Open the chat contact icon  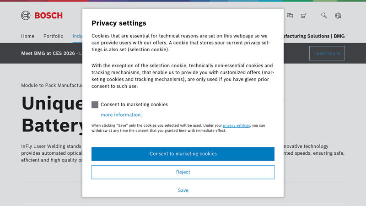click(x=290, y=16)
